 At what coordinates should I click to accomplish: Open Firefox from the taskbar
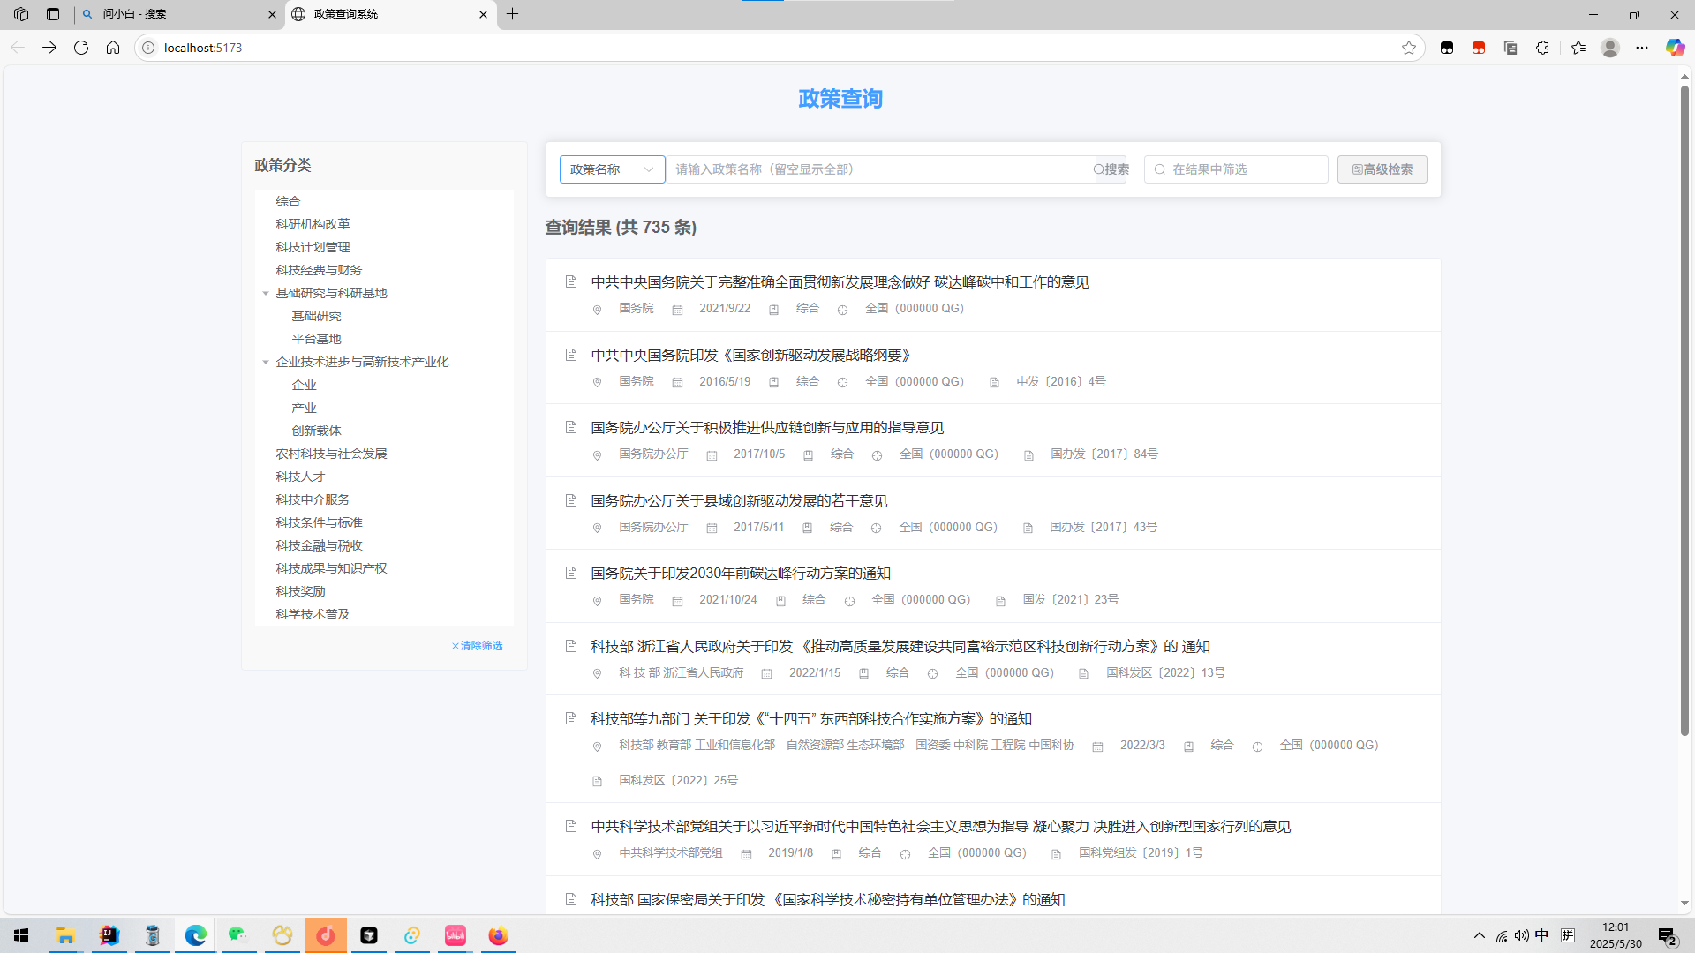[499, 935]
